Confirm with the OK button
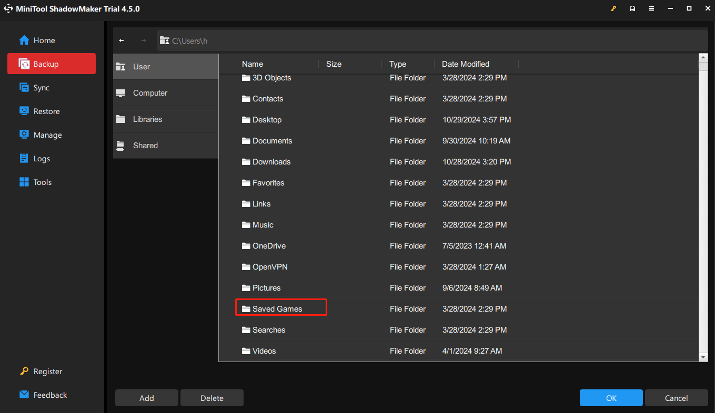The height and width of the screenshot is (413, 715). coord(611,398)
